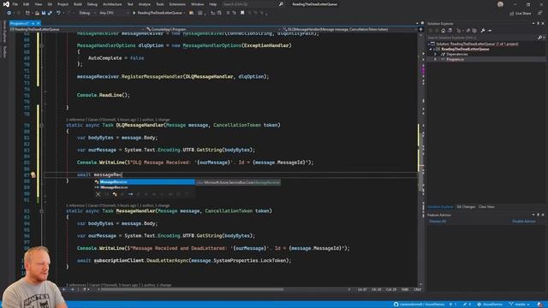548x308 pixels.
Task: Click the Collapse All icon in Solution Explorer
Action: [468, 31]
